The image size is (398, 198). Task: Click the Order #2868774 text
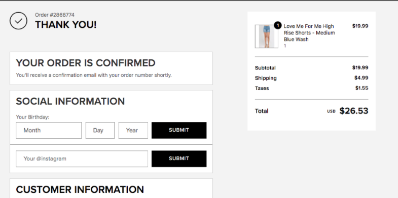click(55, 15)
